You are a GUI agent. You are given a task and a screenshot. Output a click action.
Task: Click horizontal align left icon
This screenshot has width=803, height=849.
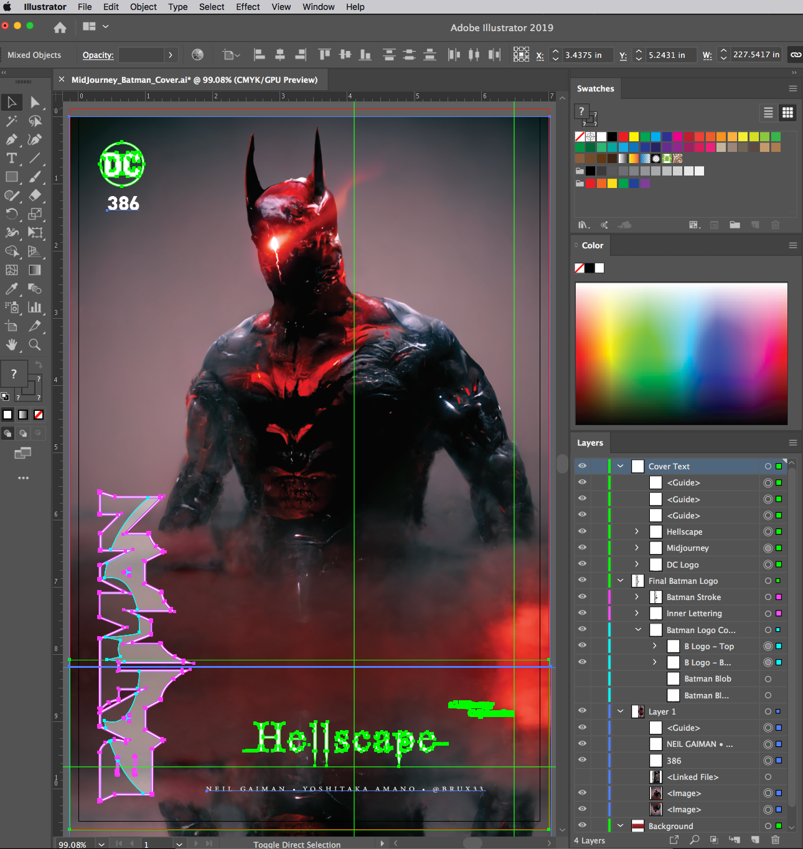pos(260,55)
